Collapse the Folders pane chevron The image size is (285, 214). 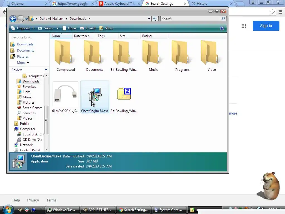[46, 70]
